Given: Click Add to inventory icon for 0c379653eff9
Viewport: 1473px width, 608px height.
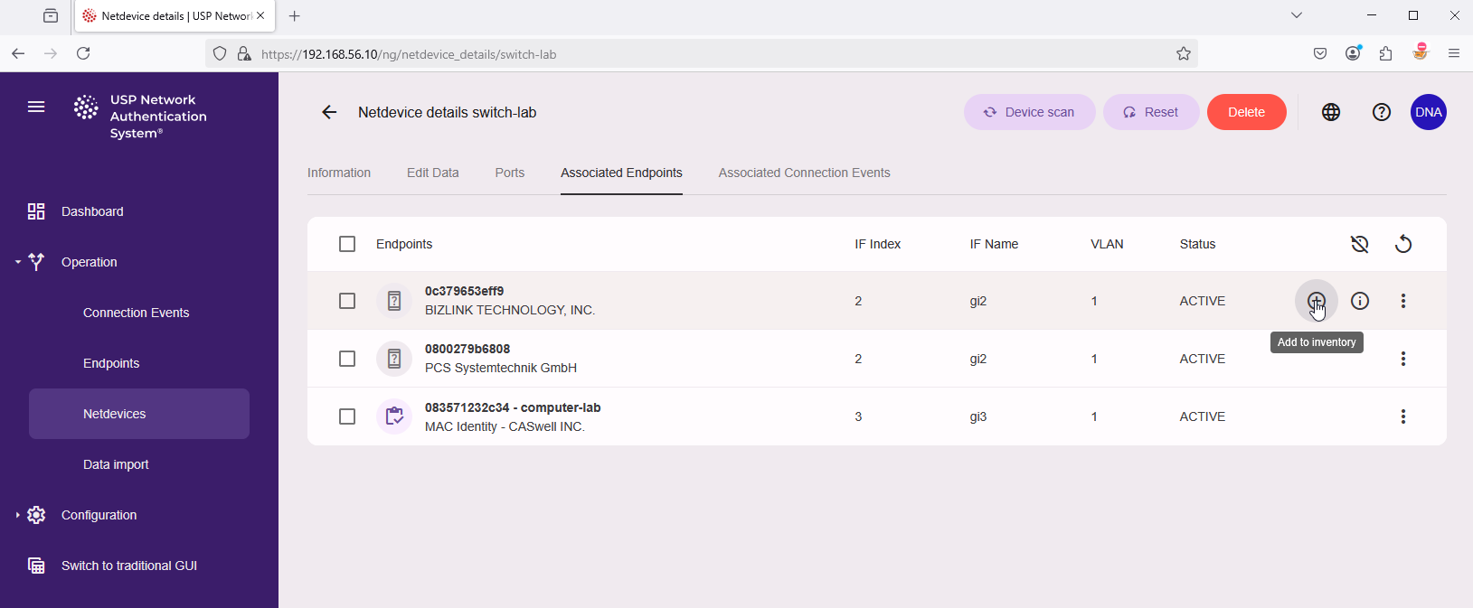Looking at the screenshot, I should pos(1316,301).
